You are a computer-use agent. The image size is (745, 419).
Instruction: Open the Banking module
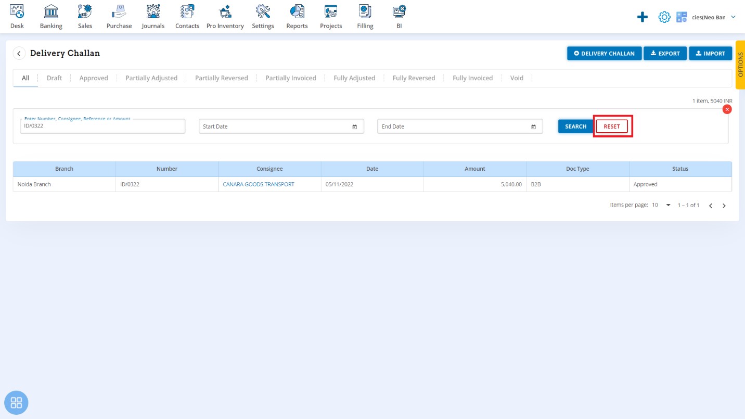(x=51, y=17)
